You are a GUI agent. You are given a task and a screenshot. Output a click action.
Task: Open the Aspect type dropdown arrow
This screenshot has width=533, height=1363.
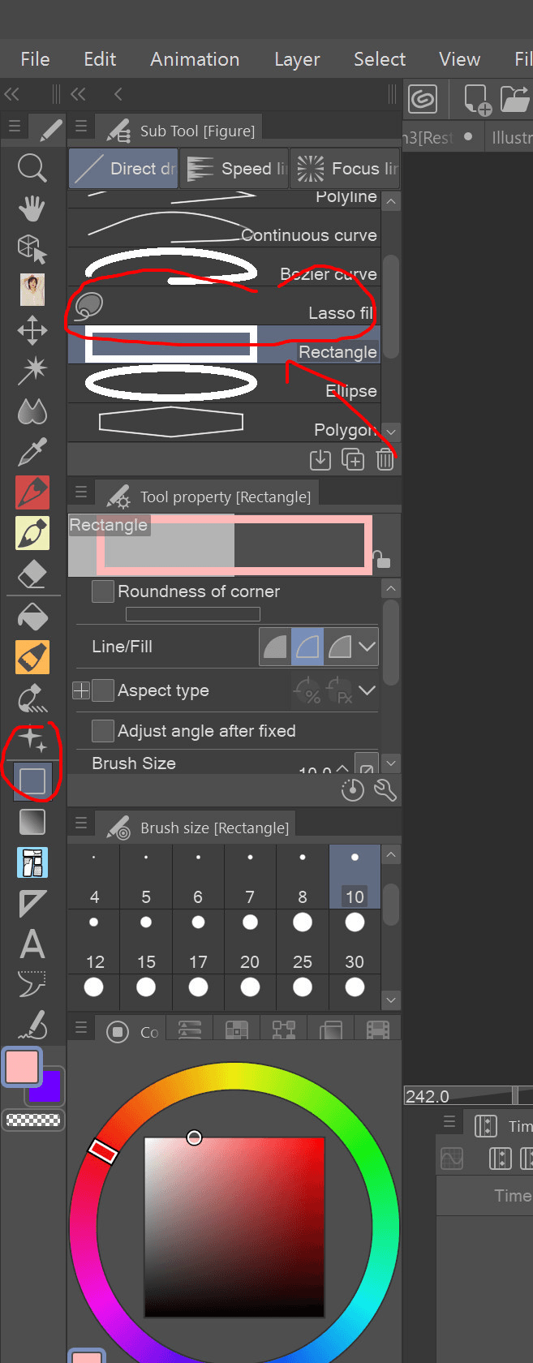coord(367,690)
